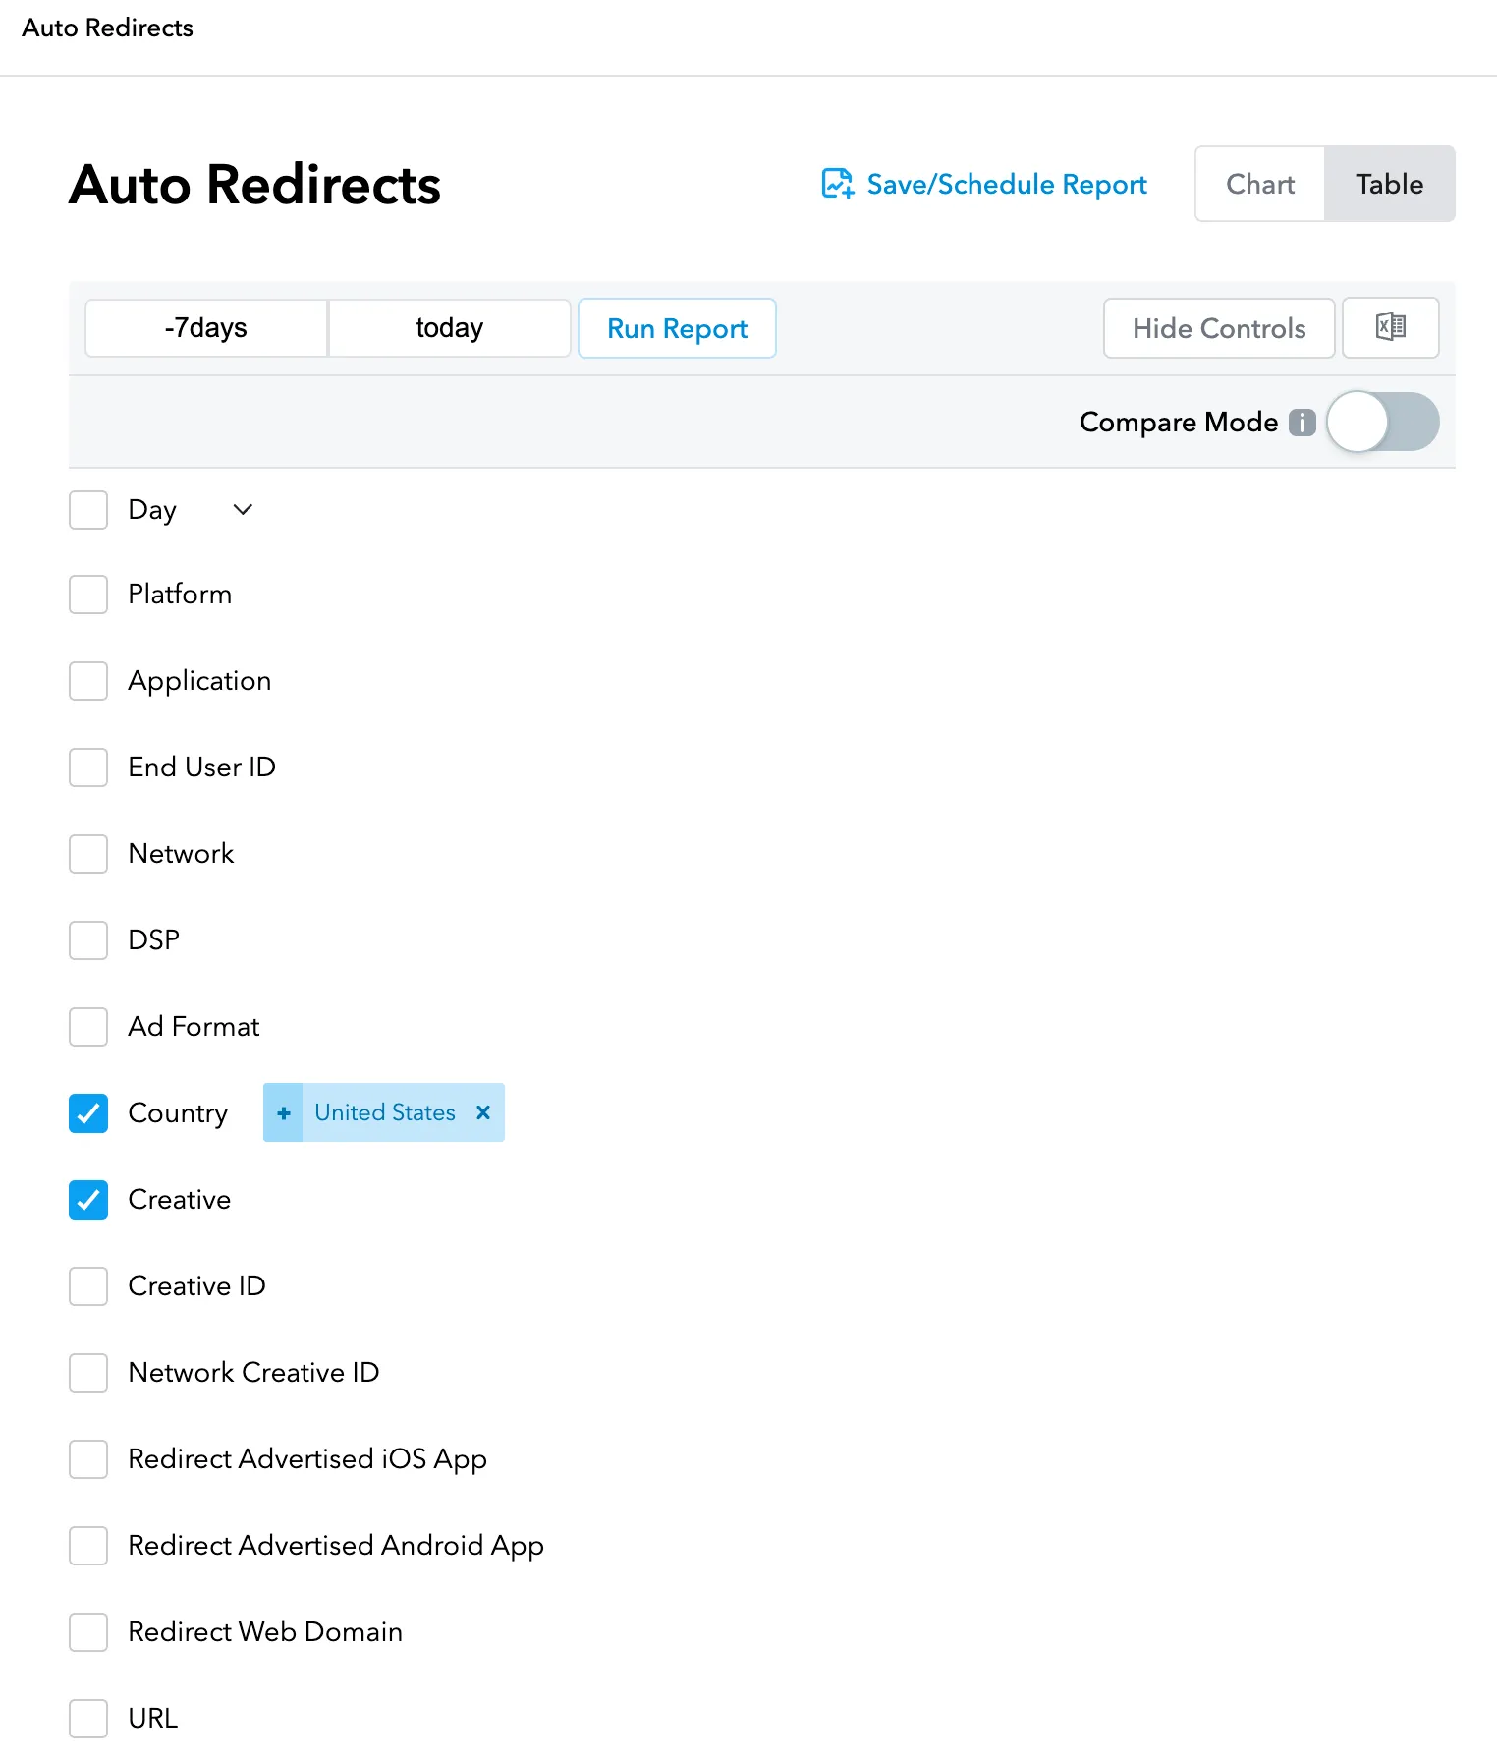1497x1763 pixels.
Task: Open the start date field showing -7days
Action: click(204, 328)
